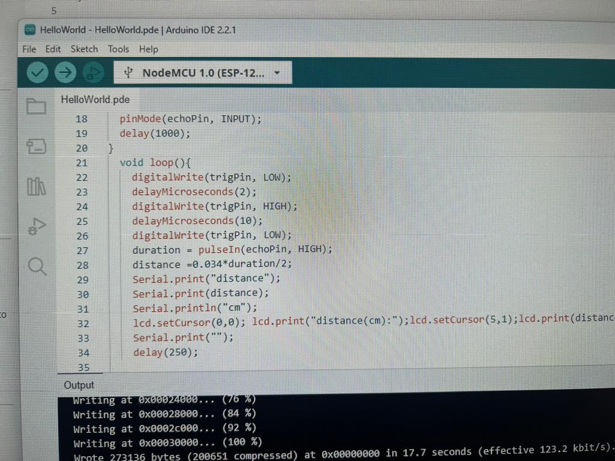This screenshot has width=615, height=461.
Task: Select the NodeMCU 1.0 (ESP-12... board selector
Action: (203, 73)
